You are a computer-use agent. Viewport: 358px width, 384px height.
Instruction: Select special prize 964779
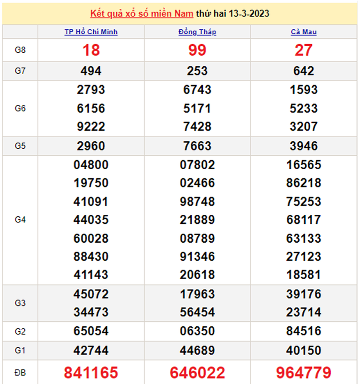click(x=304, y=373)
